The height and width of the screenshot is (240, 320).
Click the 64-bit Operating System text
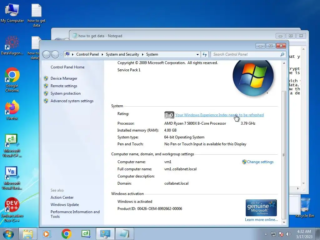(x=184, y=137)
